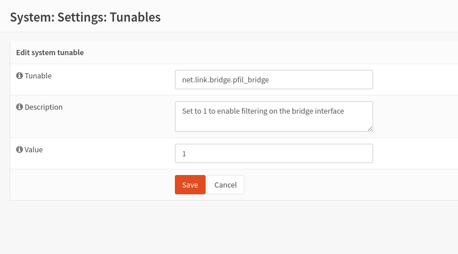Save the system tunable
Image resolution: width=458 pixels, height=254 pixels.
(190, 185)
